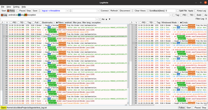Open the Setting menu
This screenshot has height=110, width=208.
[16, 7]
